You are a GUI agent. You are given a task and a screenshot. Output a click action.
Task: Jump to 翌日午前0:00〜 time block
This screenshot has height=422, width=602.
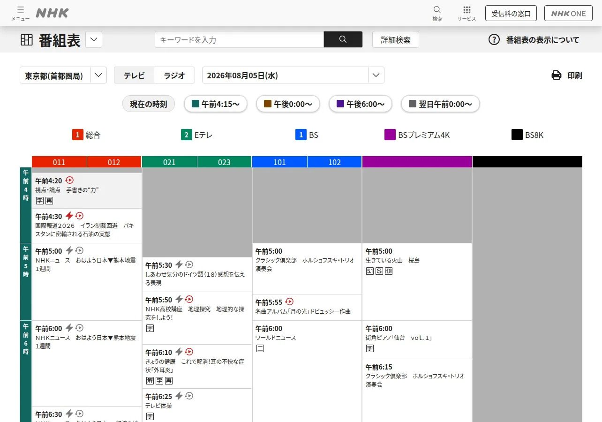[440, 104]
